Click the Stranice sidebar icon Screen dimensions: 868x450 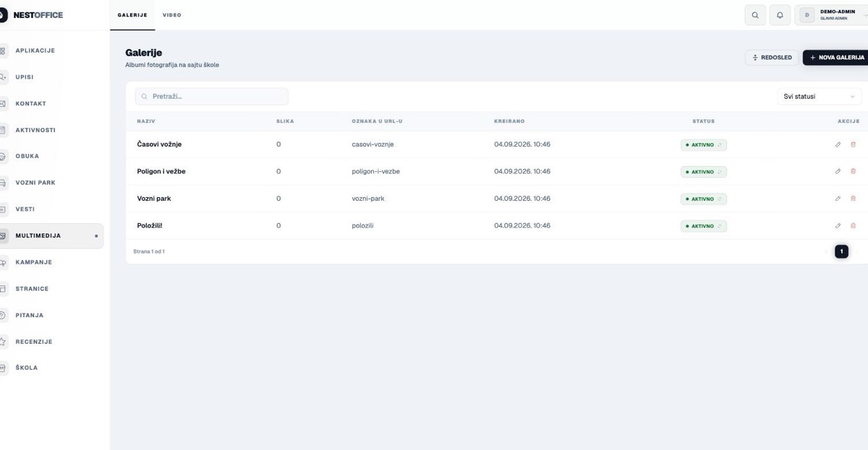coord(2,289)
